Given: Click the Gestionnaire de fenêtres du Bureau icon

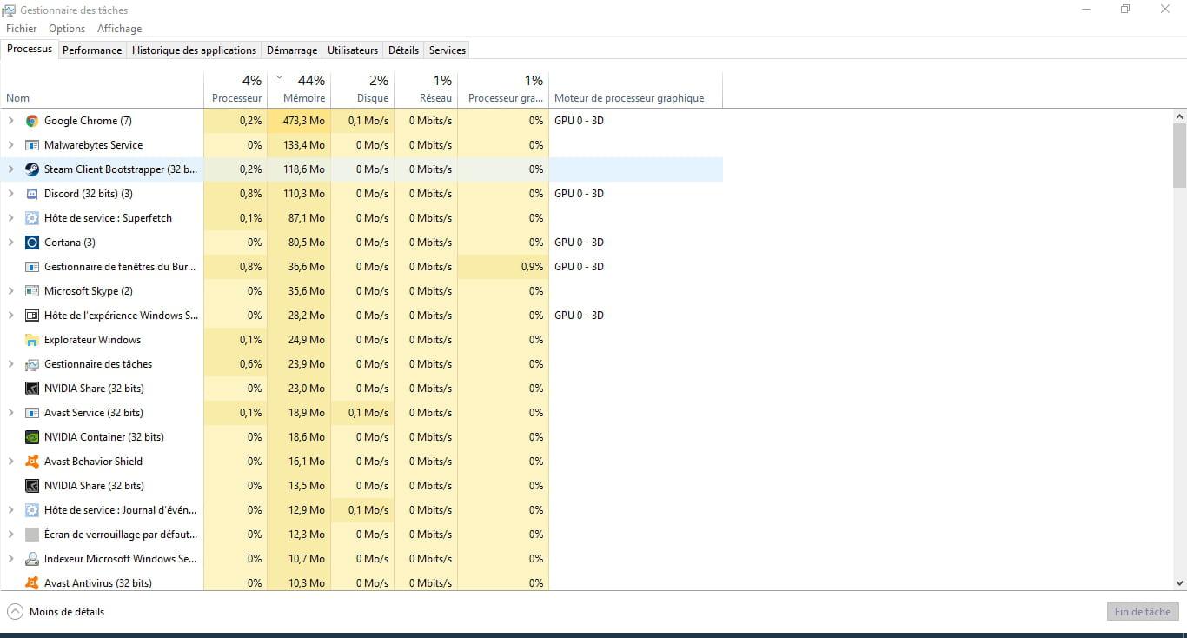Looking at the screenshot, I should (x=32, y=267).
